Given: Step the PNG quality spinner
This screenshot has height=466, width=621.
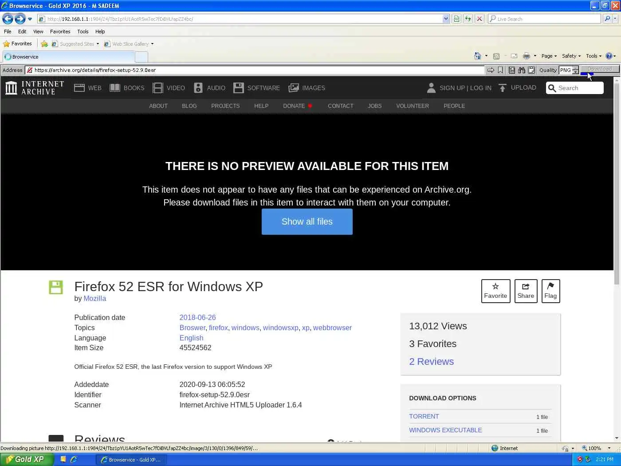Looking at the screenshot, I should pos(575,70).
